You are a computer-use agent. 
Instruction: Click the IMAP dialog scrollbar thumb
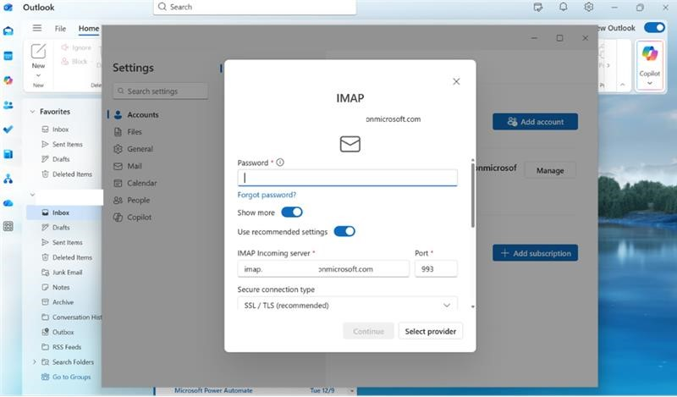tap(473, 195)
